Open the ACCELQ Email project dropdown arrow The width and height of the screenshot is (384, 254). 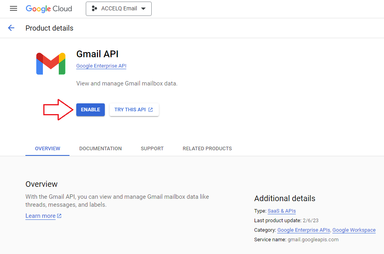point(143,9)
